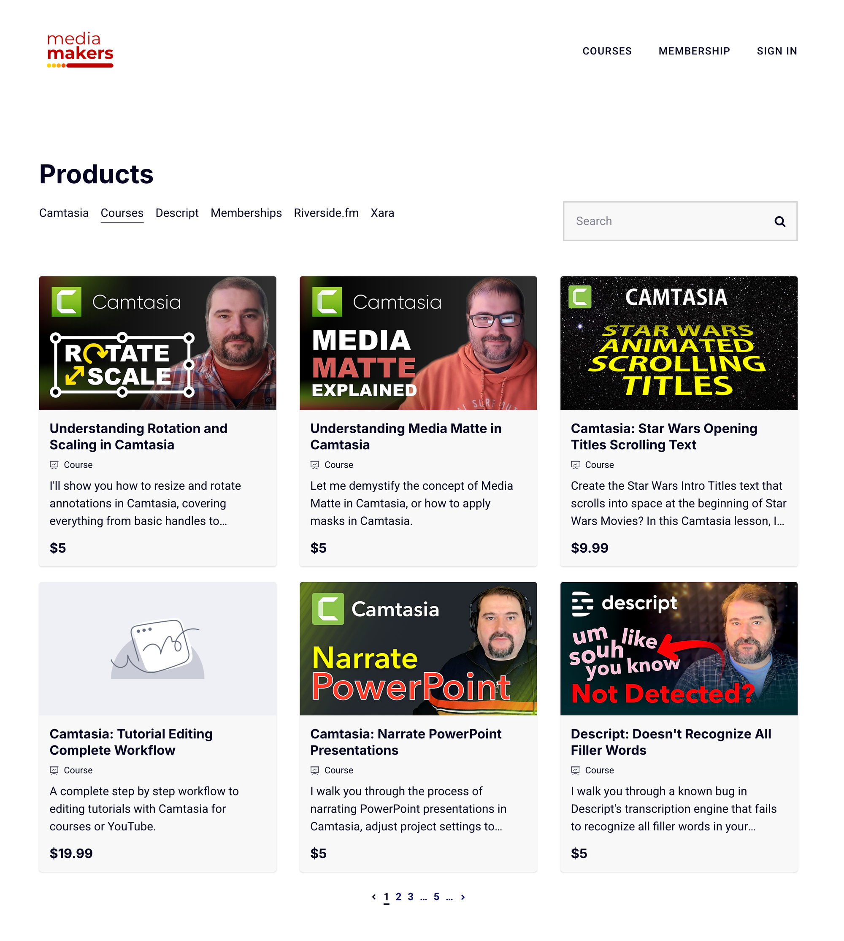Click course icon under Star Wars title

575,464
